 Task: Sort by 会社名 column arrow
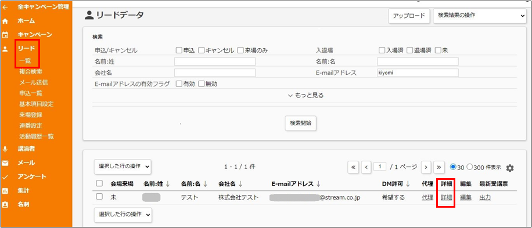pyautogui.click(x=240, y=184)
